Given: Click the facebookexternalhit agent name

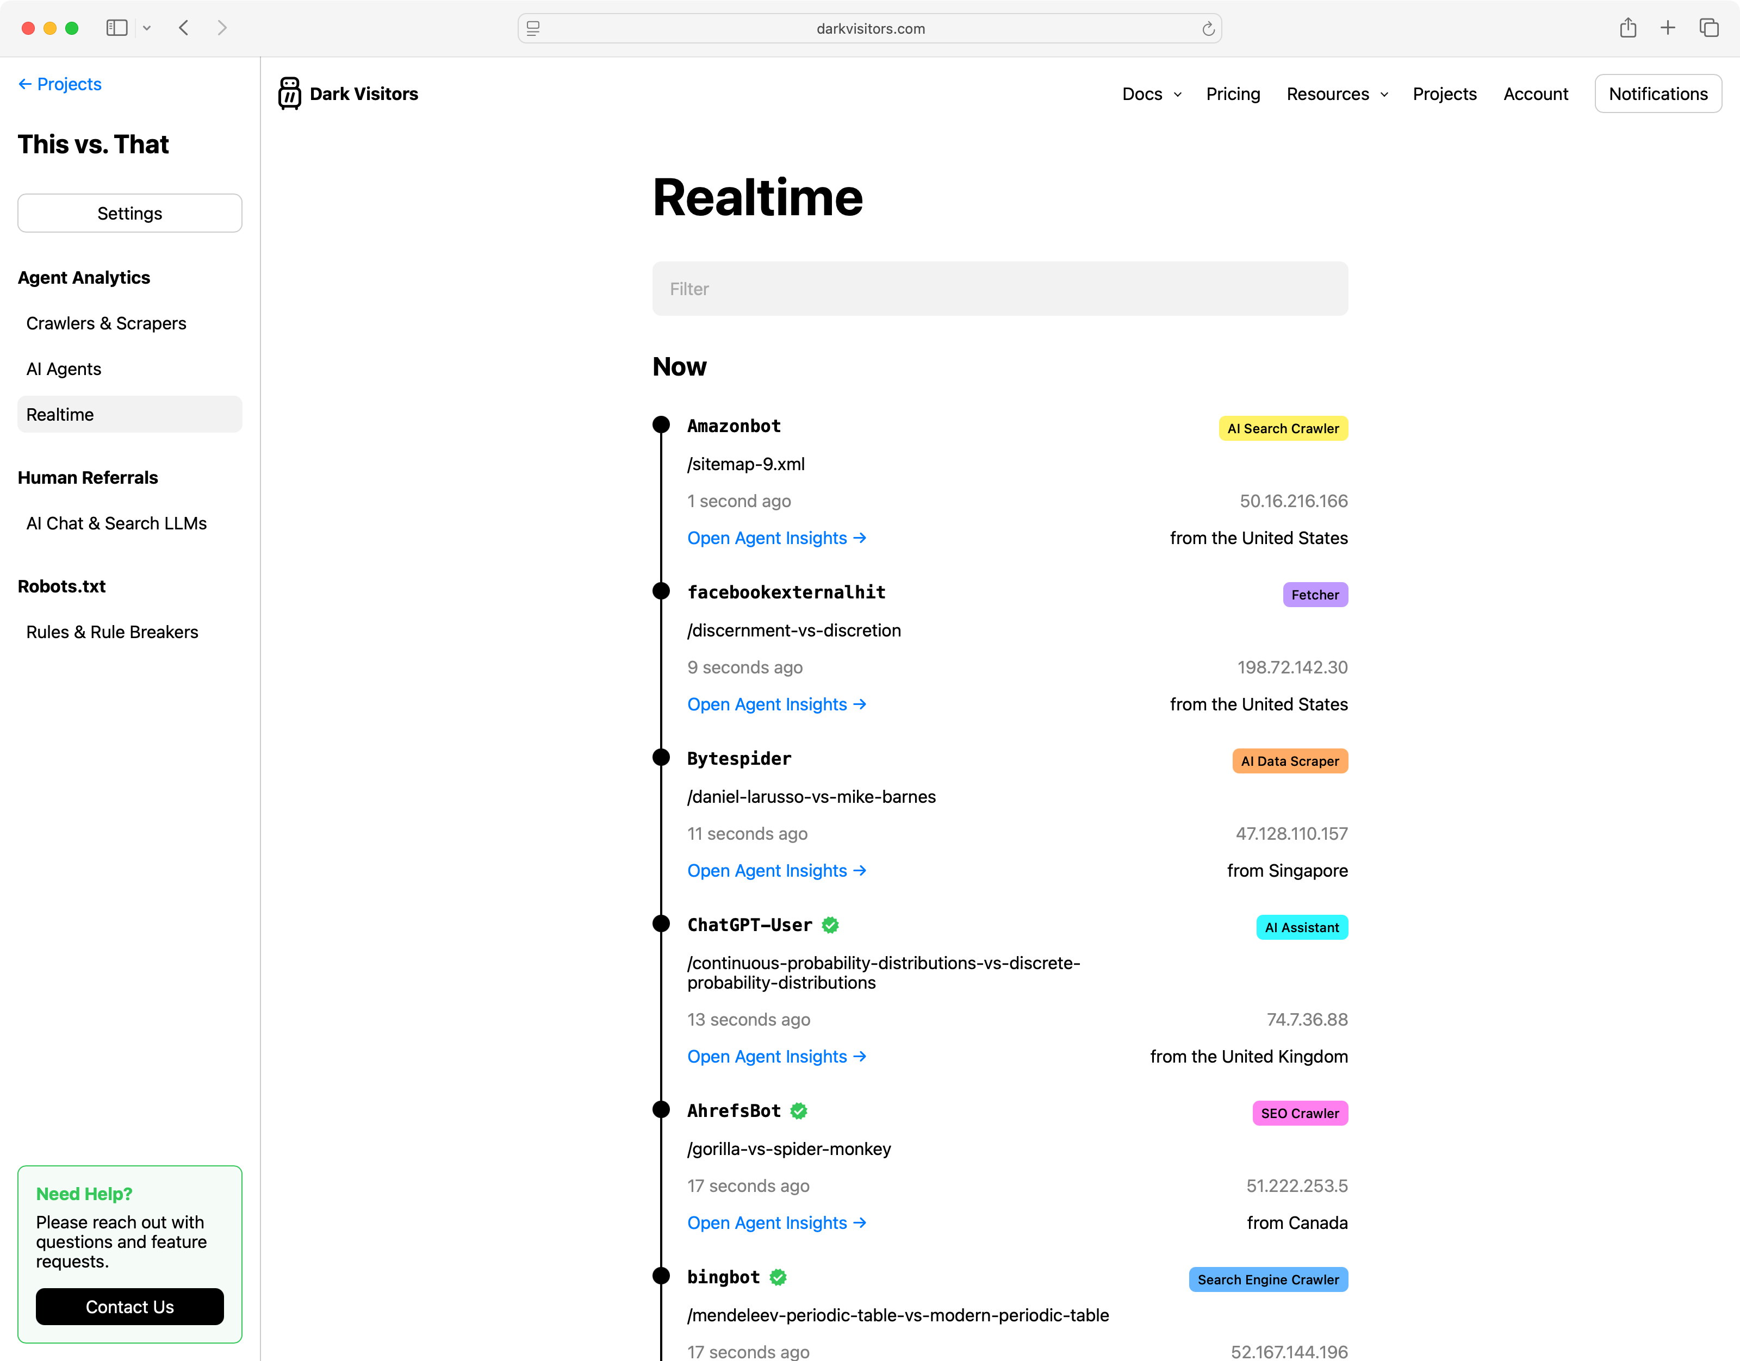Looking at the screenshot, I should click(x=787, y=592).
